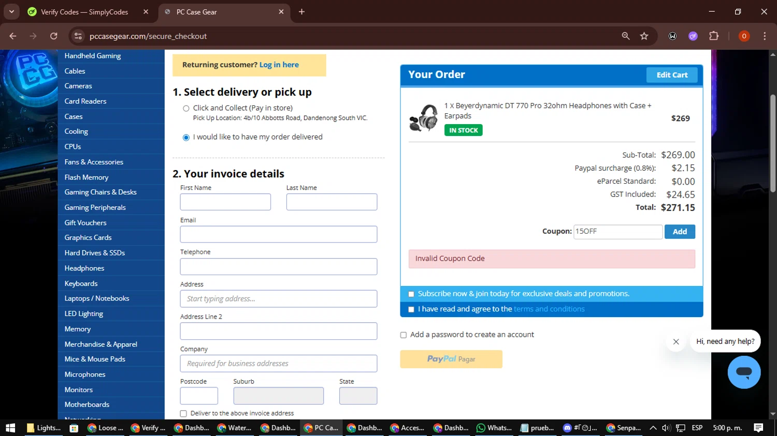
Task: Open the Motherboards category
Action: (87, 404)
